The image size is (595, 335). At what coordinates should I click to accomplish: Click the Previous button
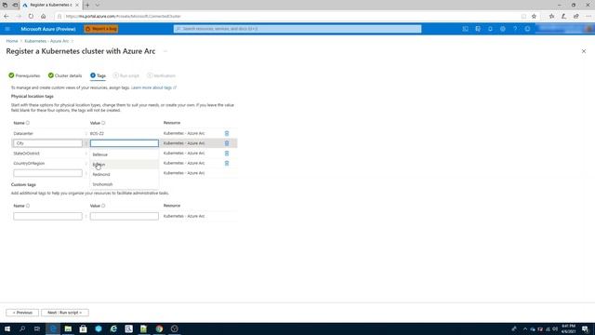pyautogui.click(x=22, y=313)
